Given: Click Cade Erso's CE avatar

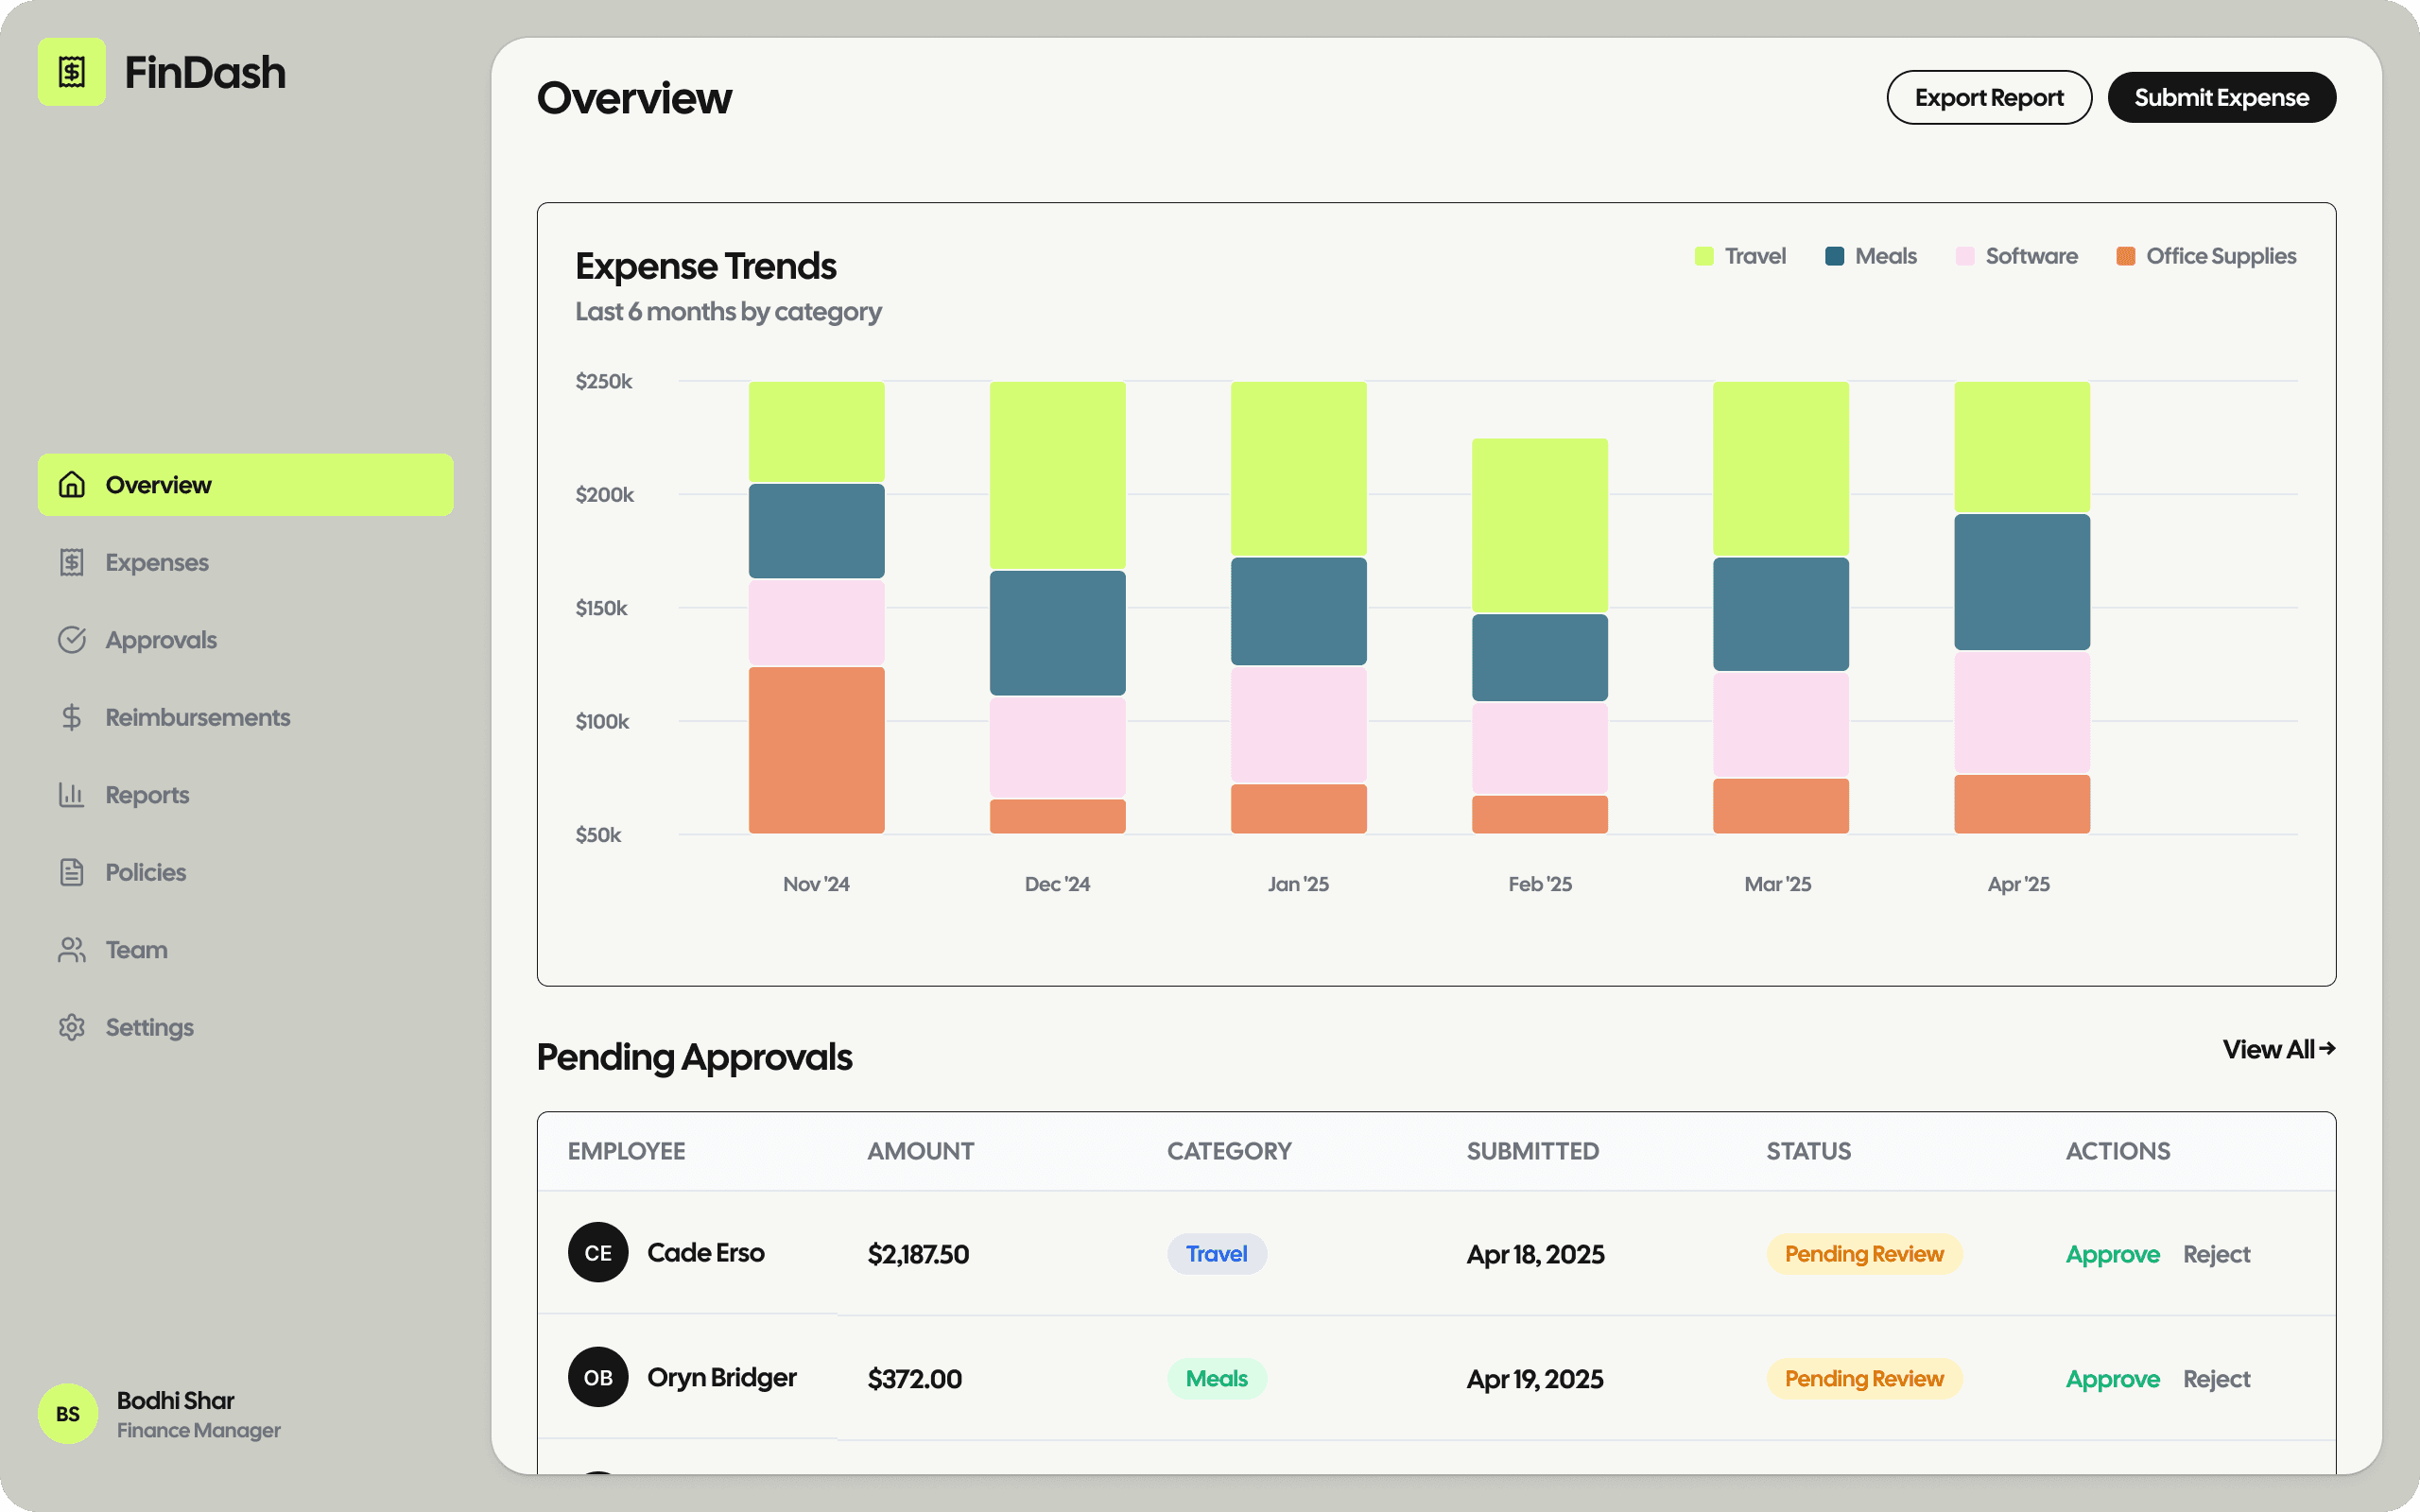Looking at the screenshot, I should click(598, 1253).
